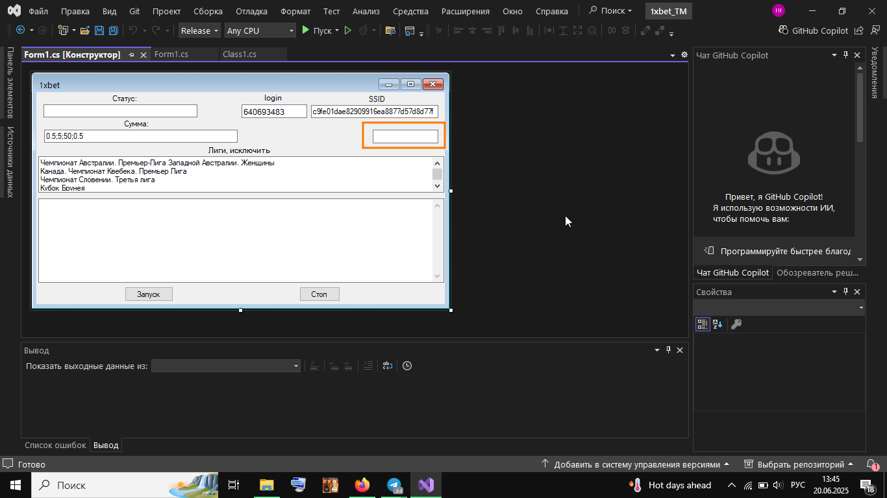Click the leagues list vertical scrollbar
This screenshot has width=887, height=498.
tap(437, 174)
